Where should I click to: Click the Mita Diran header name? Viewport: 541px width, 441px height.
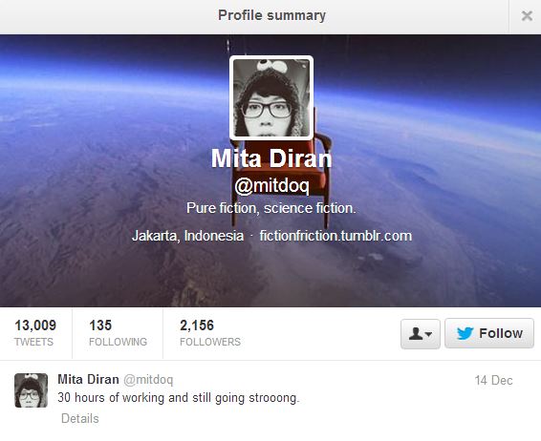pos(271,158)
